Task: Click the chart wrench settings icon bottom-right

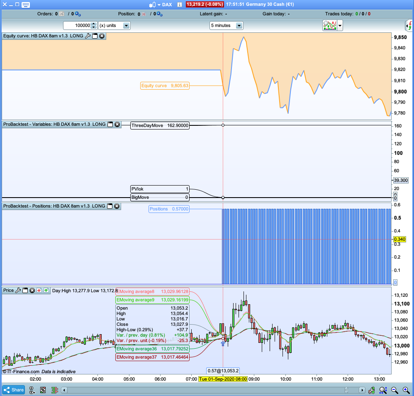Action: [x=372, y=390]
